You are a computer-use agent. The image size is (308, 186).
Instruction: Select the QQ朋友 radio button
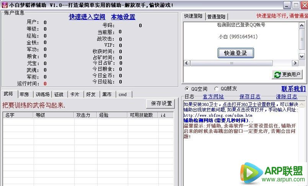[216, 89]
